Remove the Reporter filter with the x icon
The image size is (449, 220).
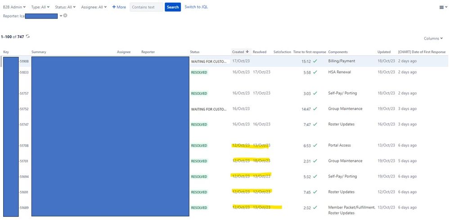point(65,15)
